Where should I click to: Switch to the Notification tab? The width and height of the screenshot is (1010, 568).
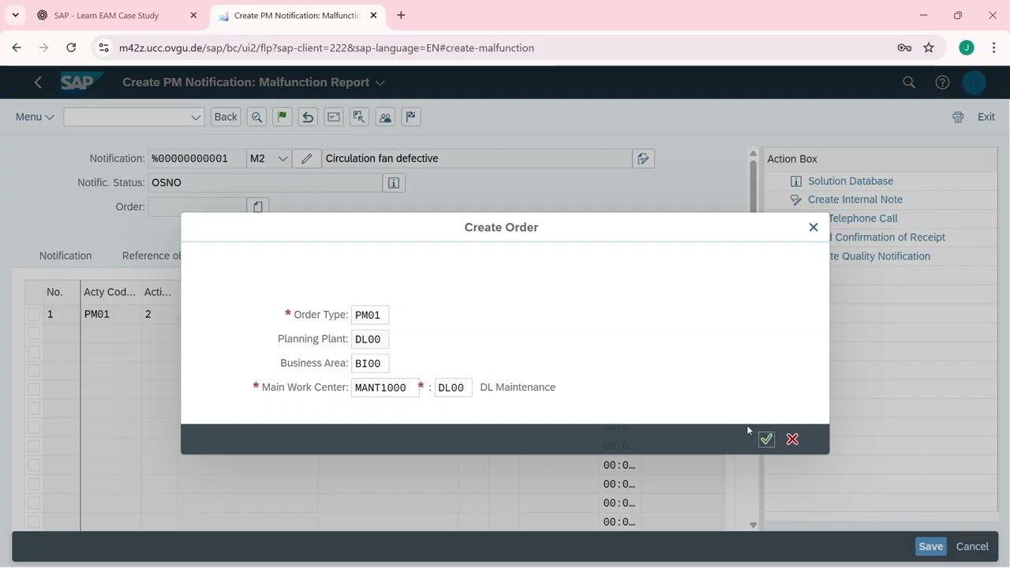(65, 256)
